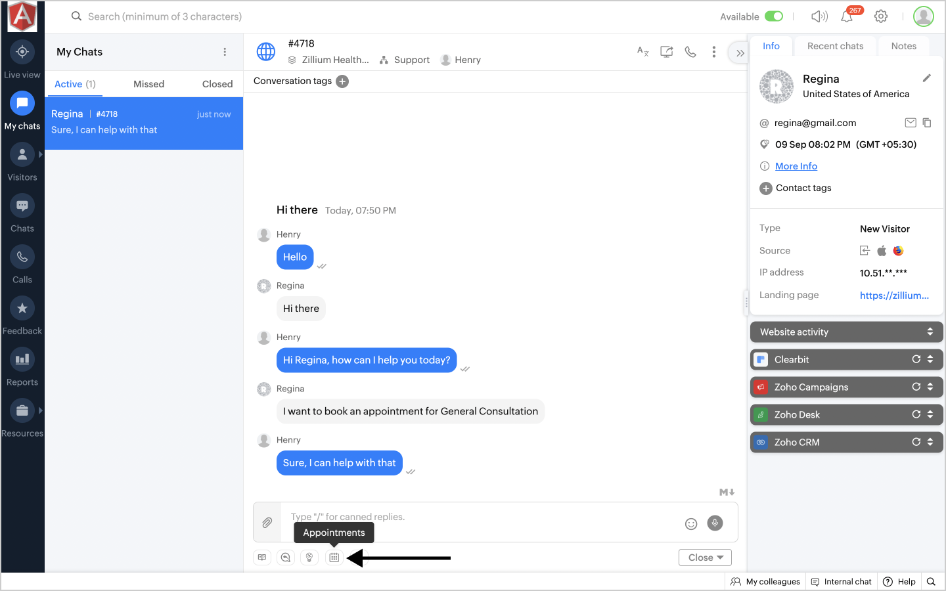Open the landing page zillium link
Viewport: 946px width, 591px height.
click(895, 295)
